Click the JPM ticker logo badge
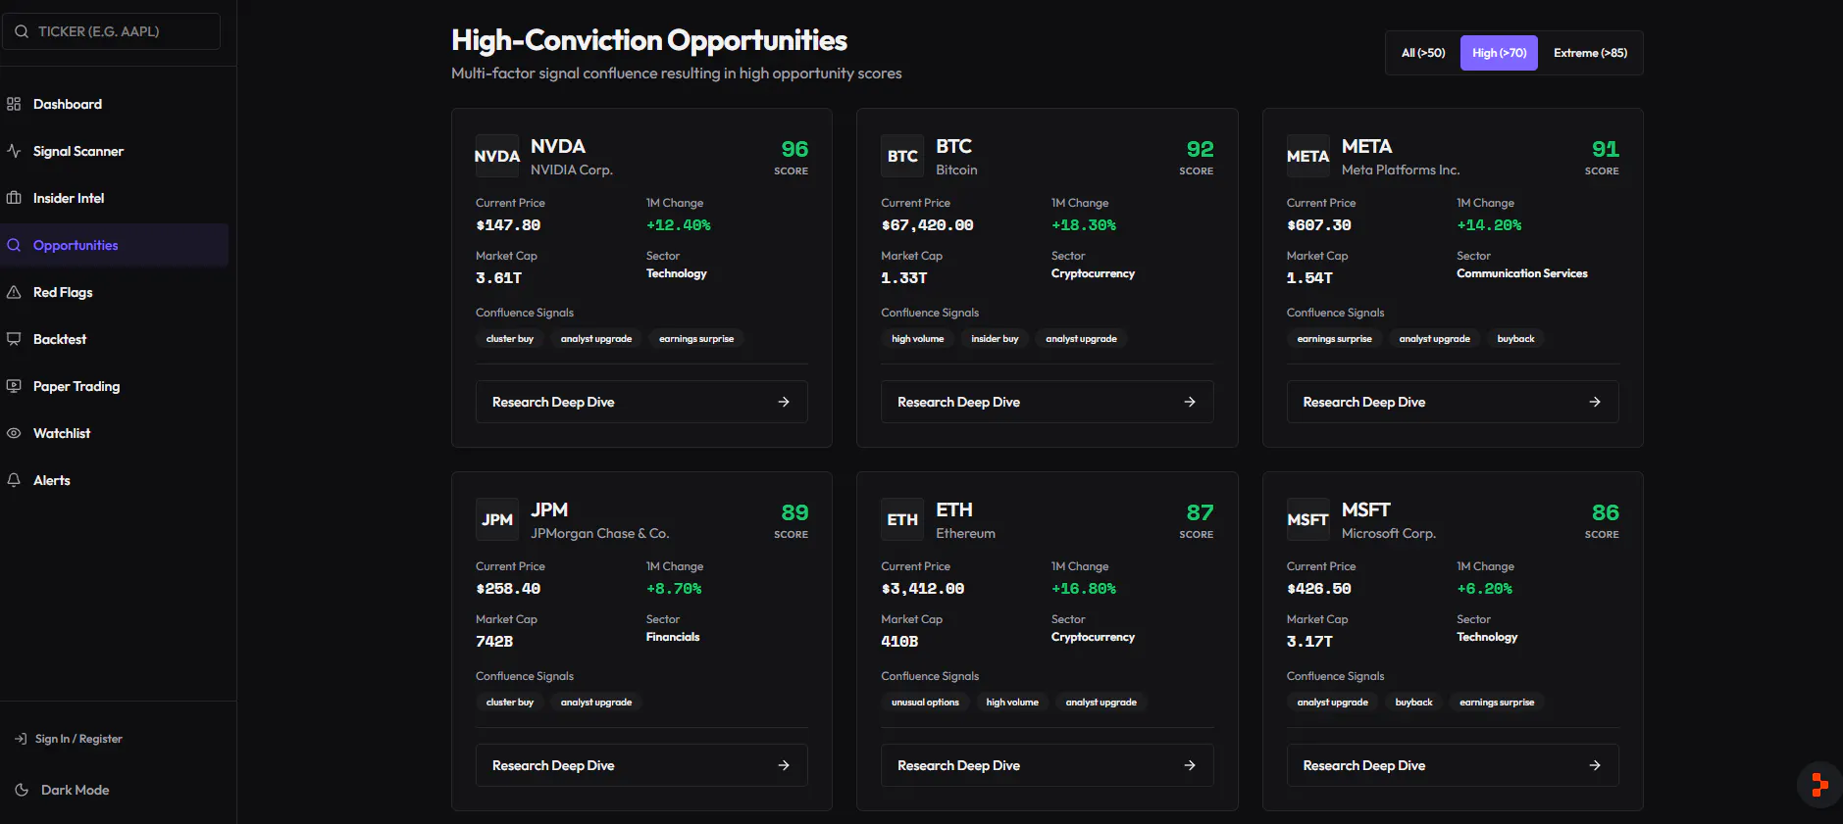Screen dimensions: 1843x824 tap(497, 519)
